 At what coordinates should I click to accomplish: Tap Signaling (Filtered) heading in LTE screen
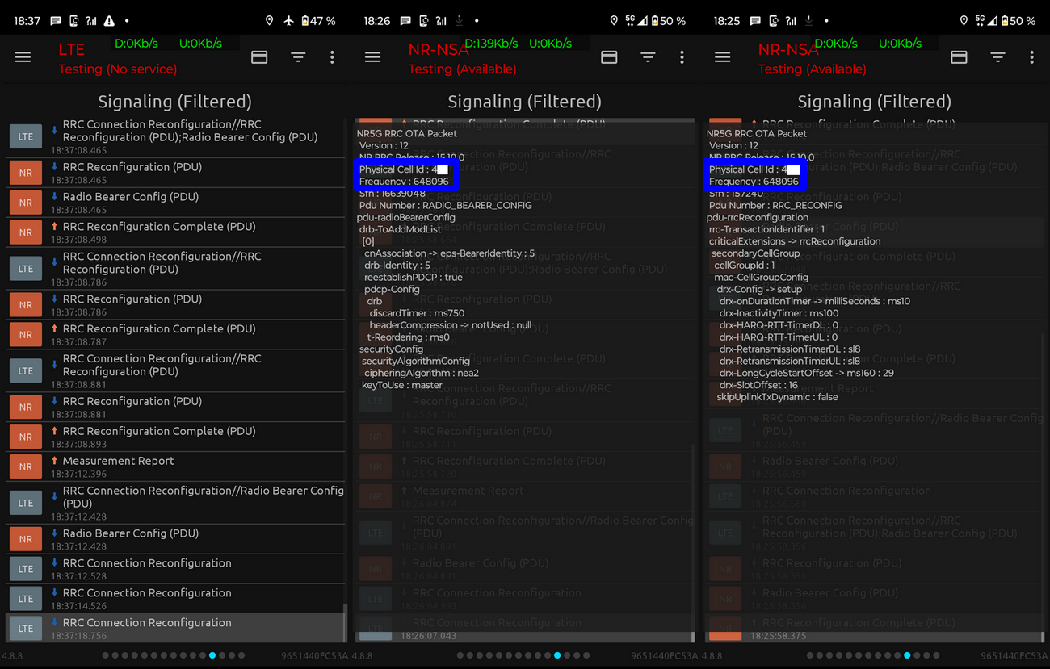pos(175,102)
